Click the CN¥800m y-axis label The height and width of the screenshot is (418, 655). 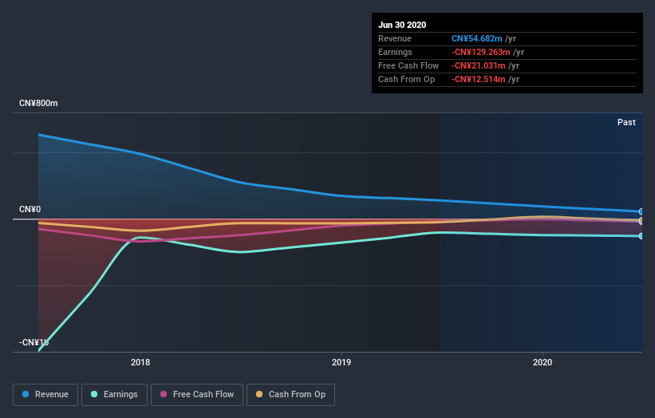(38, 103)
